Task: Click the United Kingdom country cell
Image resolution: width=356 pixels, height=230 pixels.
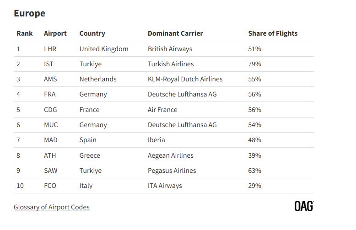Action: click(x=104, y=49)
